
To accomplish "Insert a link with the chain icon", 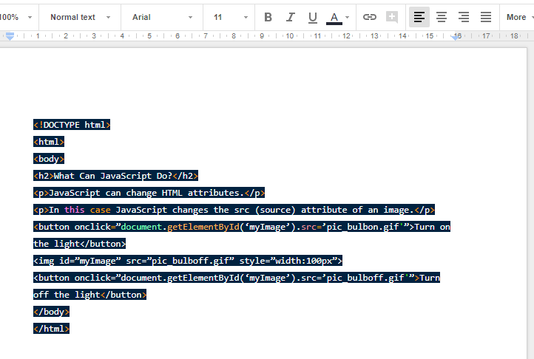I will pyautogui.click(x=370, y=17).
